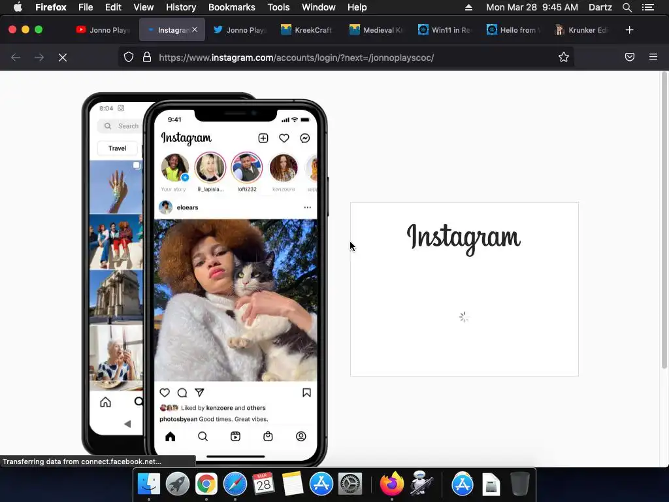Image resolution: width=669 pixels, height=502 pixels.
Task: Click the phone mockup image
Action: coord(204,280)
